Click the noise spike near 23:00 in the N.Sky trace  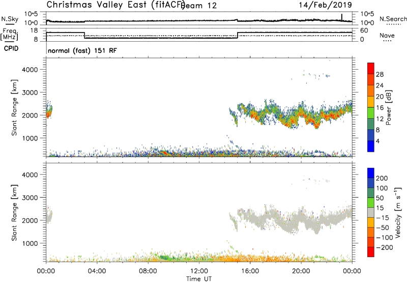342,17
